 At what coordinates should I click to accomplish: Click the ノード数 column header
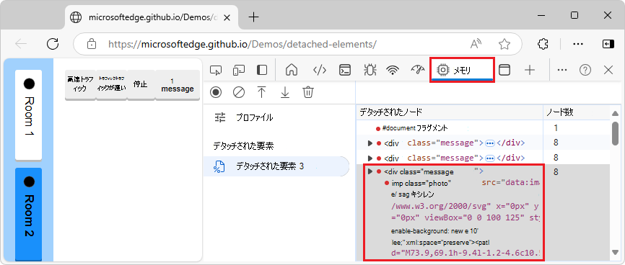[x=577, y=112]
